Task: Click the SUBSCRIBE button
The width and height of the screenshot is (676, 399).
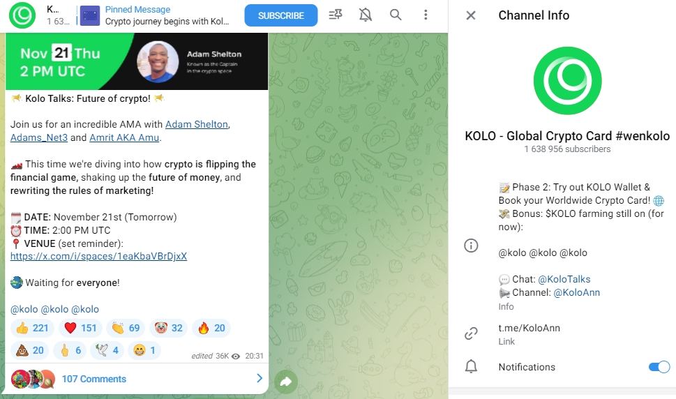Action: click(281, 15)
